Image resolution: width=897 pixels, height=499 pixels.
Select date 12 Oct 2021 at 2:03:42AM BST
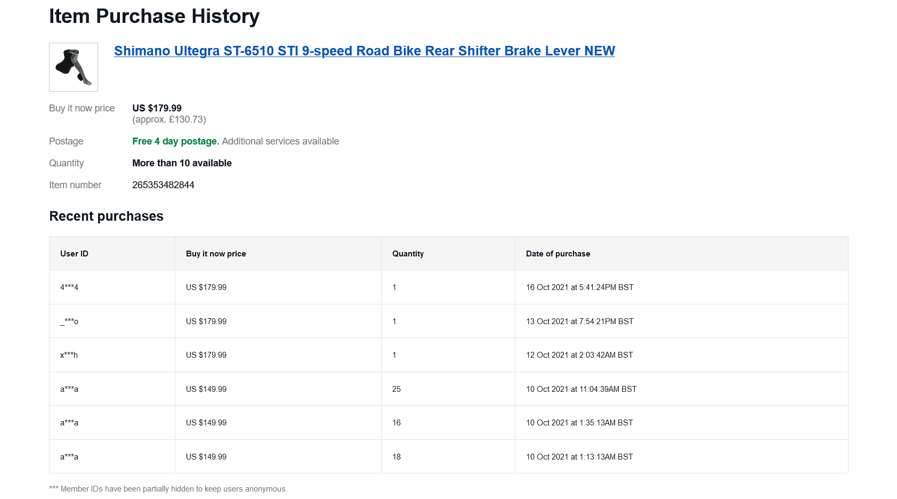[579, 355]
